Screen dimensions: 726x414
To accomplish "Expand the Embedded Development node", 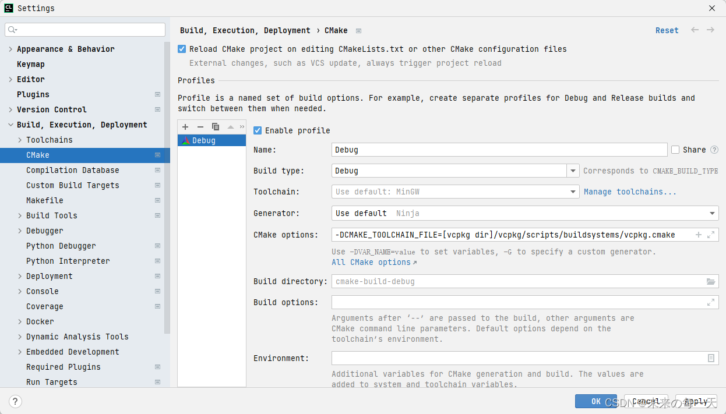I will coord(20,352).
